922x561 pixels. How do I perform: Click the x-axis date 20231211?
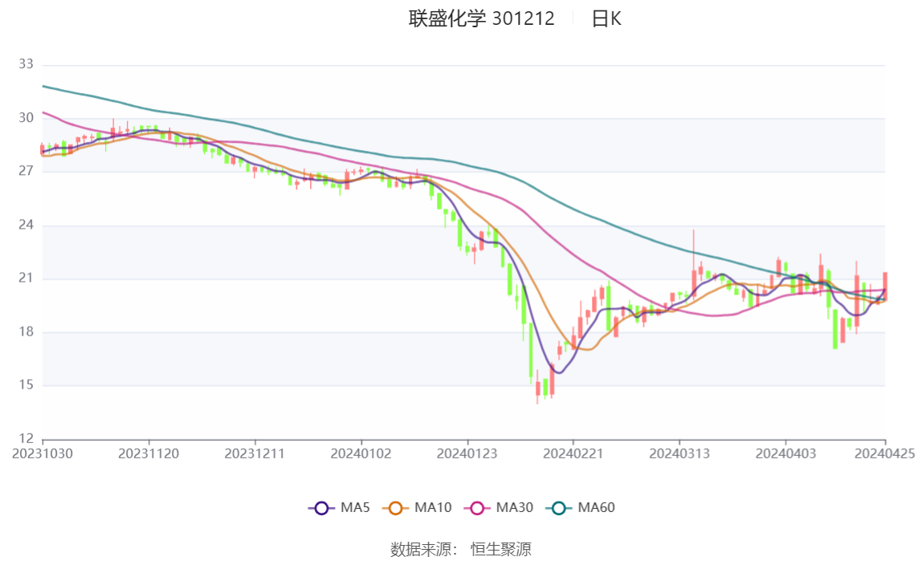255,454
